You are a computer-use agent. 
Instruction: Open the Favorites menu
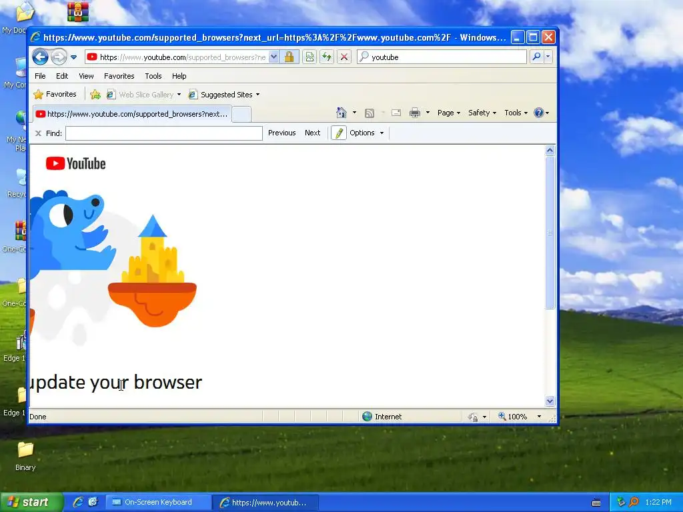[119, 76]
